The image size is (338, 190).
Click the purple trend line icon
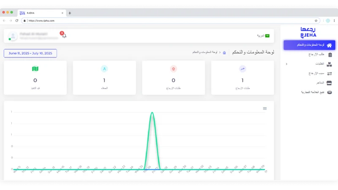coord(243,69)
